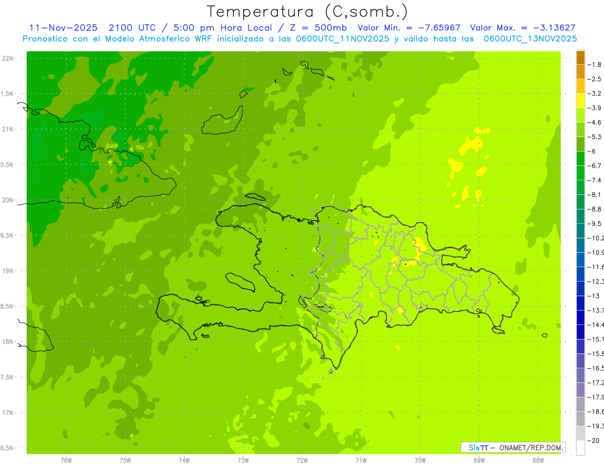Click the "76W" longitude label
This screenshot has height=467, width=604.
66,460
